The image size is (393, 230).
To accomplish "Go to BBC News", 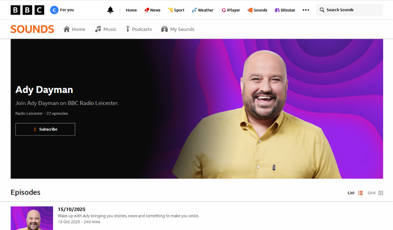I will (152, 10).
